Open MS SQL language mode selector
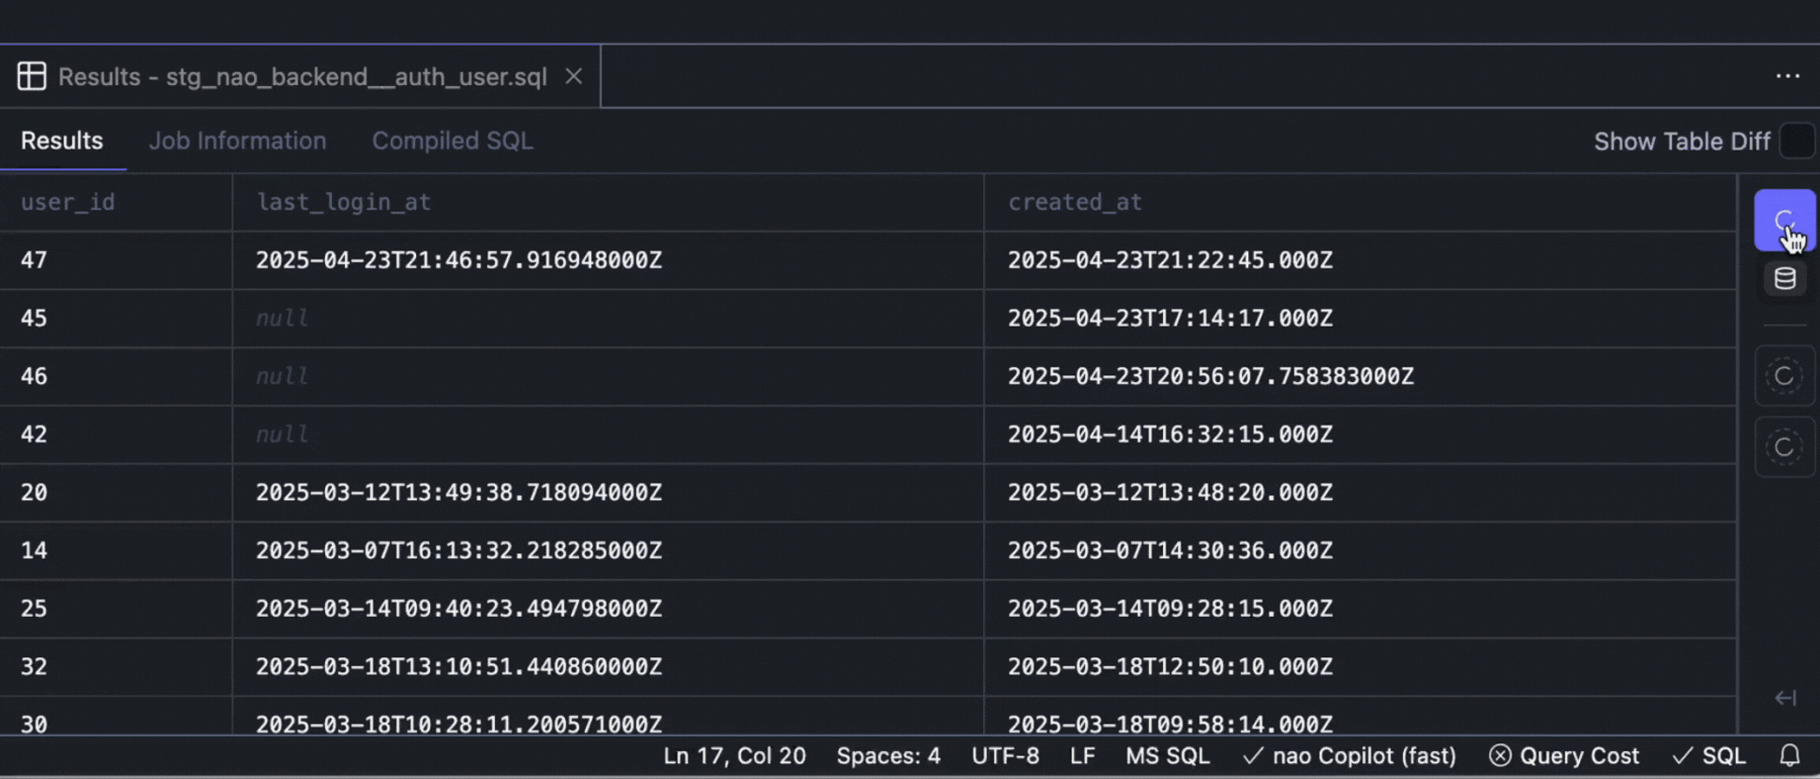The image size is (1820, 779). click(x=1167, y=756)
